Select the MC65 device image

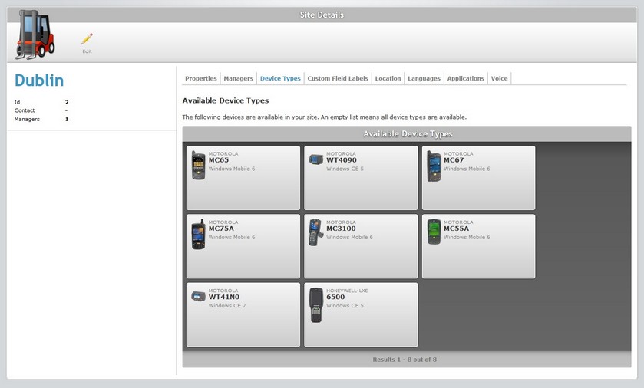[x=198, y=165]
